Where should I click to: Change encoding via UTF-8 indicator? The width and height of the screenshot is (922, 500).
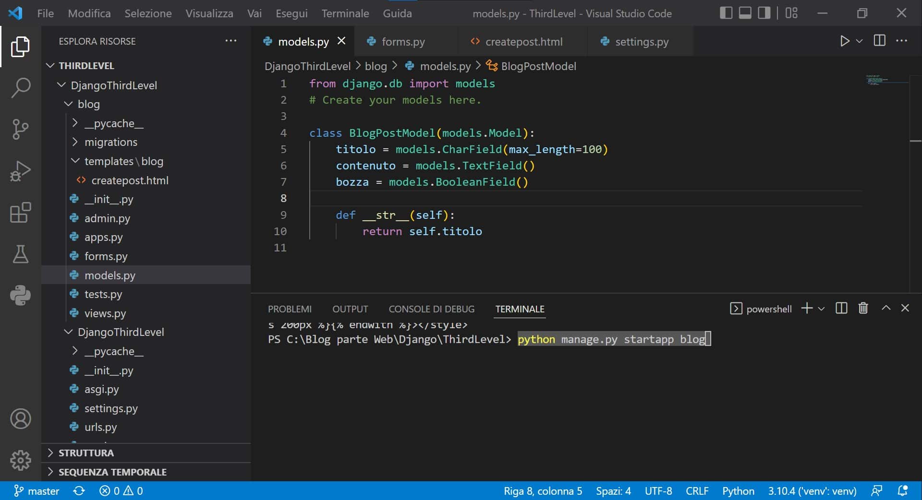[658, 491]
